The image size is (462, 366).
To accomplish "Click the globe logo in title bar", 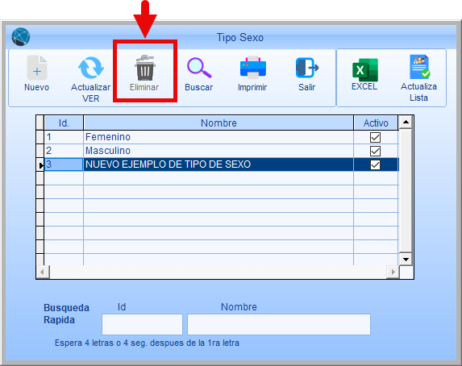I will tap(21, 37).
